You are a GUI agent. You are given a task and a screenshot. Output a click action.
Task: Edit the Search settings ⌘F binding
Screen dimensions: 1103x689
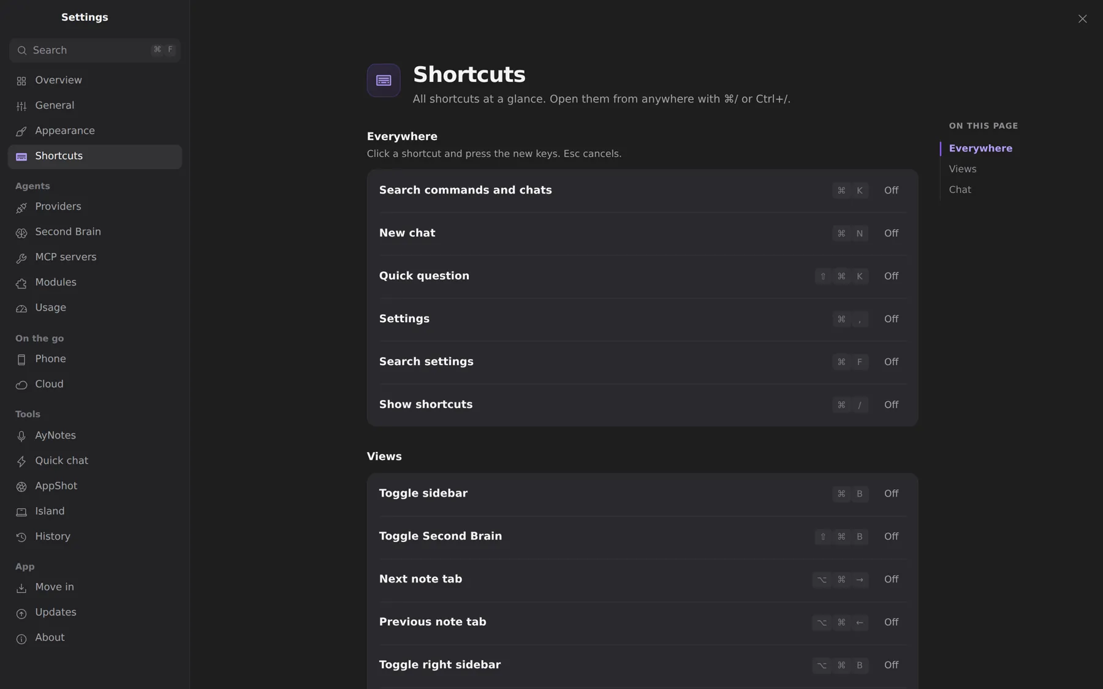(850, 362)
